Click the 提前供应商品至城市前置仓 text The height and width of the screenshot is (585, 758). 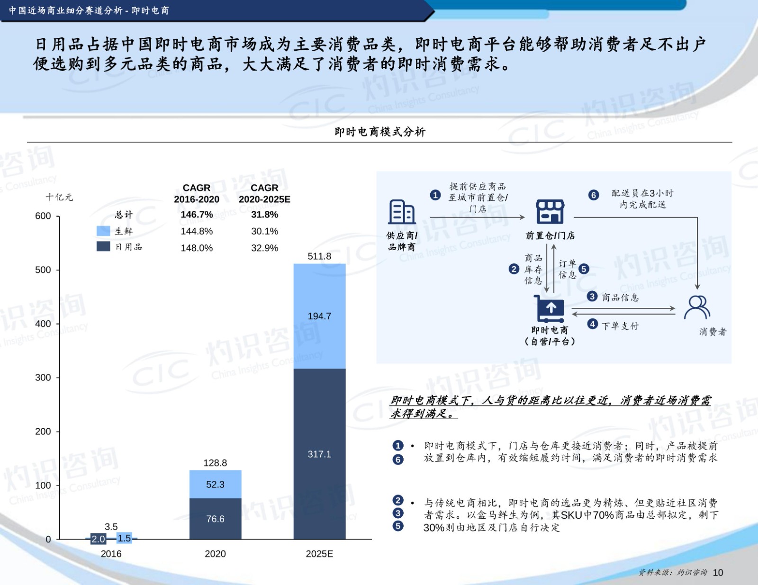click(478, 198)
